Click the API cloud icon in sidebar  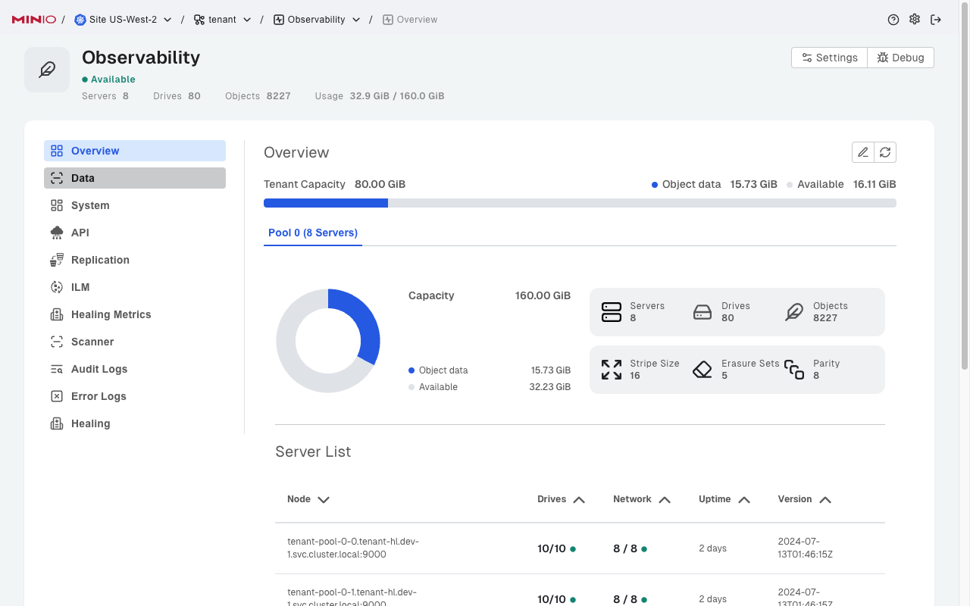coord(57,233)
